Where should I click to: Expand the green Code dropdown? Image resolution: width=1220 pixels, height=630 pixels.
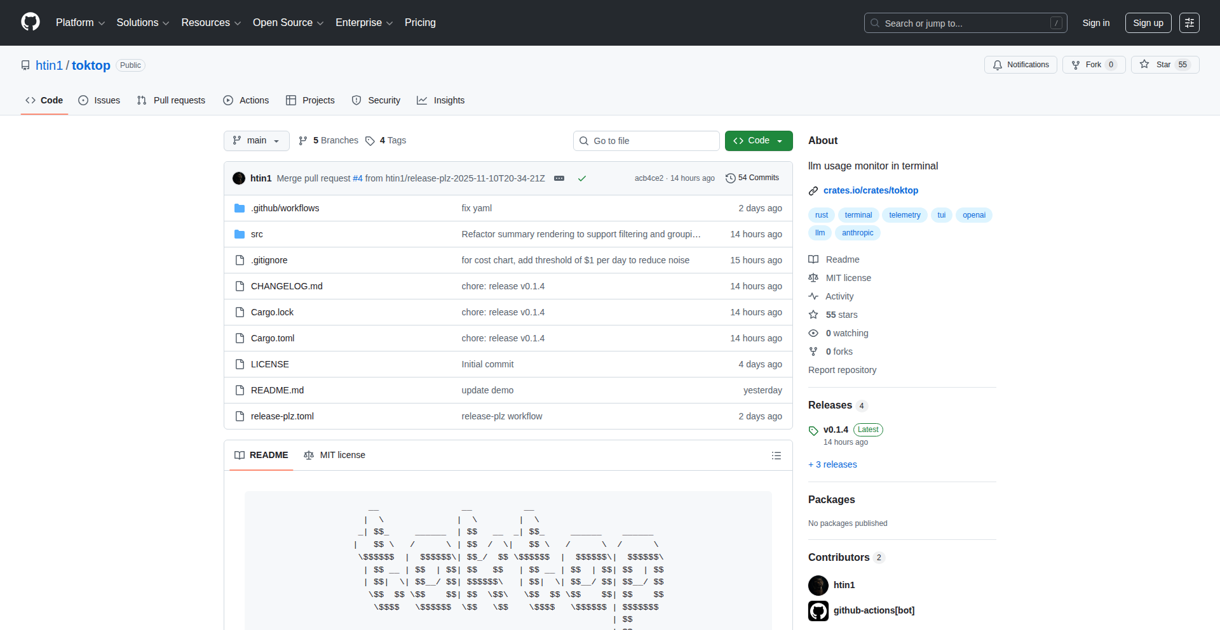point(758,141)
